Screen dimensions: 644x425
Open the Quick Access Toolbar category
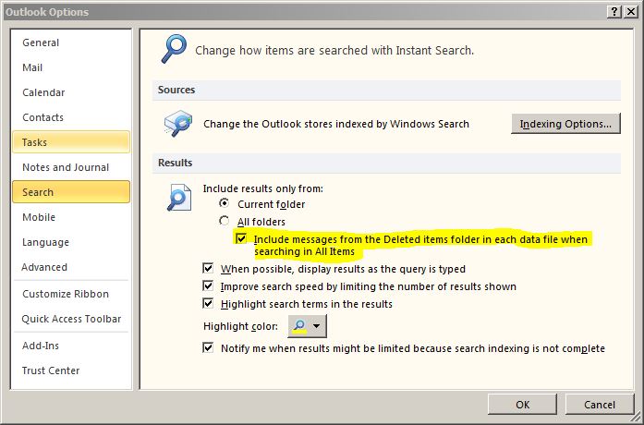pyautogui.click(x=71, y=319)
